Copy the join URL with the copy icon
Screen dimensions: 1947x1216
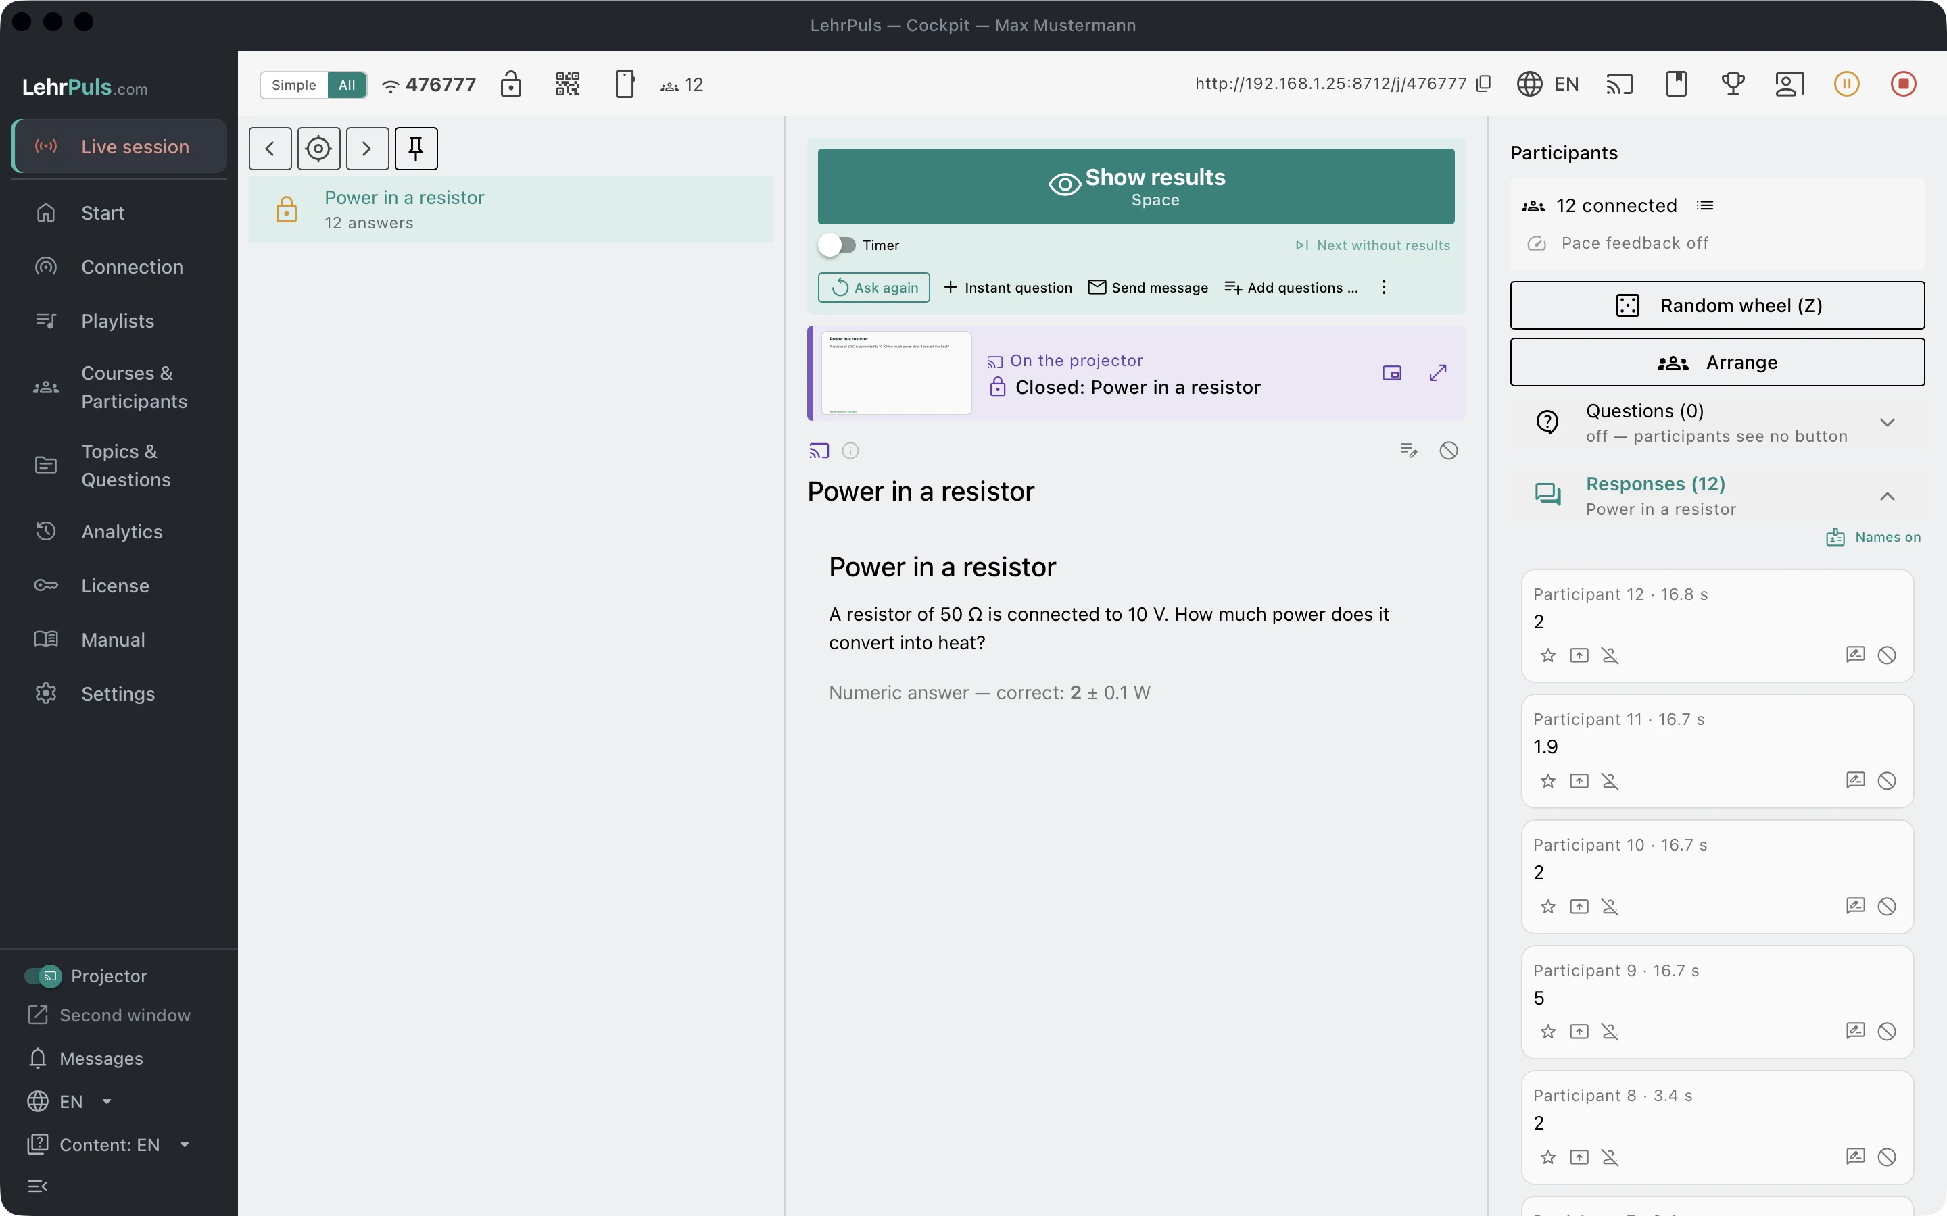point(1485,84)
